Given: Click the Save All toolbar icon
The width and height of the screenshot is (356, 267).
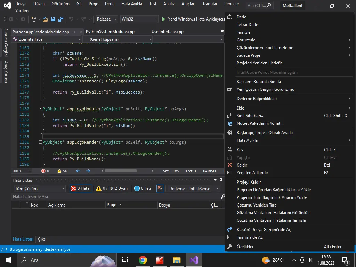Looking at the screenshot, I should pyautogui.click(x=60, y=19).
